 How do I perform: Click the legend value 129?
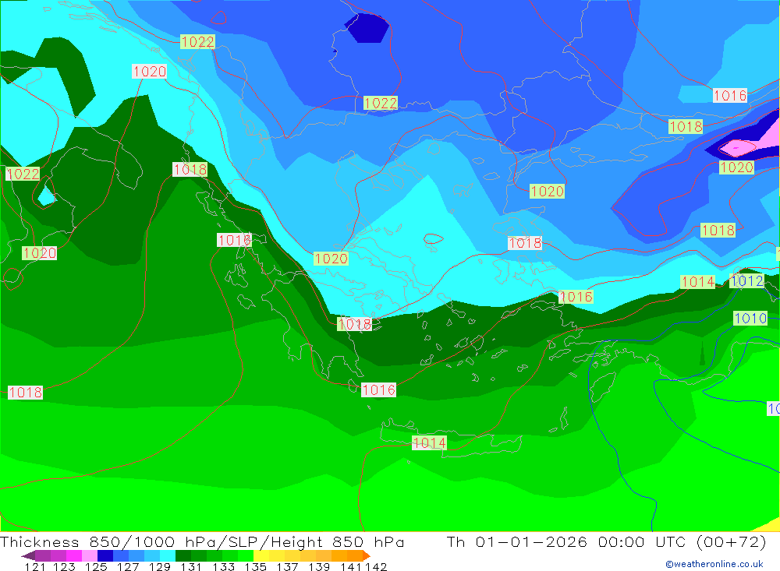pos(160,566)
